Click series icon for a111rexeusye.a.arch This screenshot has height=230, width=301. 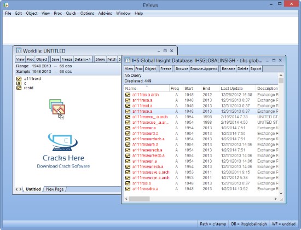[128, 173]
